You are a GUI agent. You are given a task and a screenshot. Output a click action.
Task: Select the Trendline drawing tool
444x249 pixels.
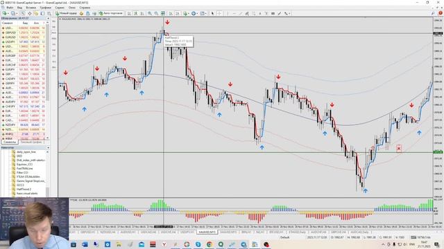241,13
